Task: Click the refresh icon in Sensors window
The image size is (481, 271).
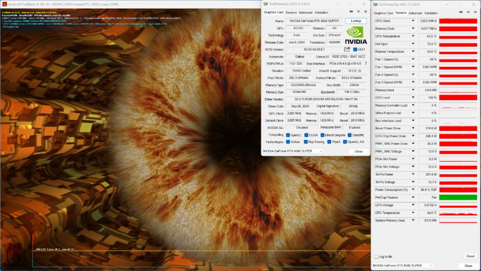Action: coord(468,12)
